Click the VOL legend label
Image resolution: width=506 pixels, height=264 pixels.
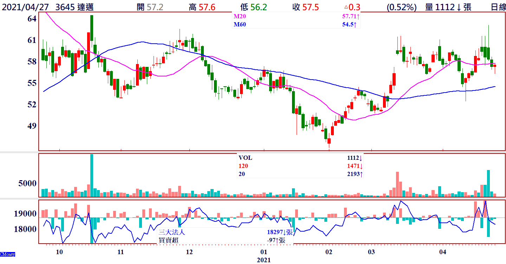pos(245,158)
